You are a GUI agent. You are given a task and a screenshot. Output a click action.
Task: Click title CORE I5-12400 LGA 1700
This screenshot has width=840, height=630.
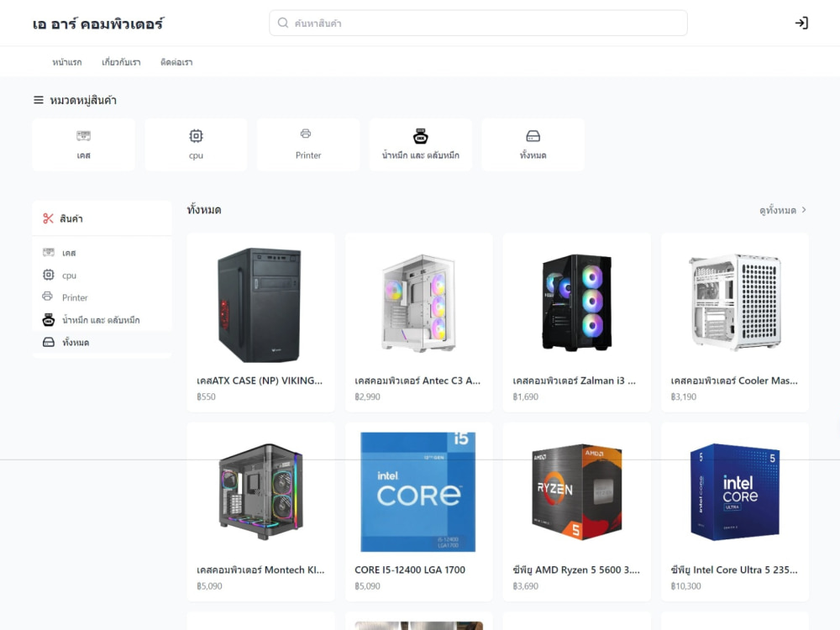tap(410, 570)
